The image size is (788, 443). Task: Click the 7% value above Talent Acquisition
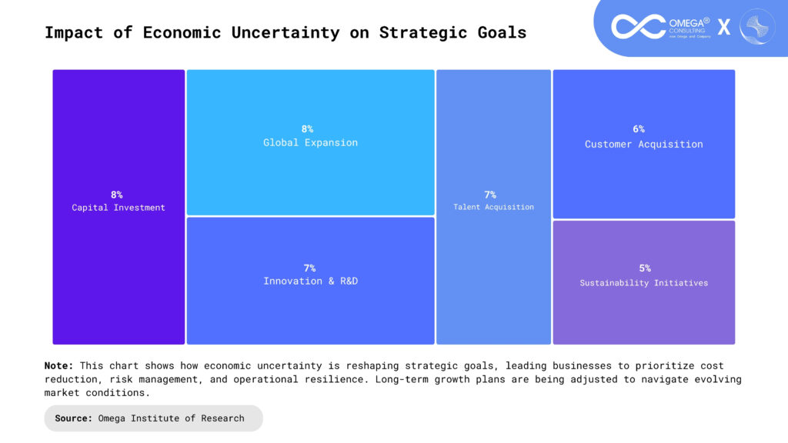(x=490, y=195)
